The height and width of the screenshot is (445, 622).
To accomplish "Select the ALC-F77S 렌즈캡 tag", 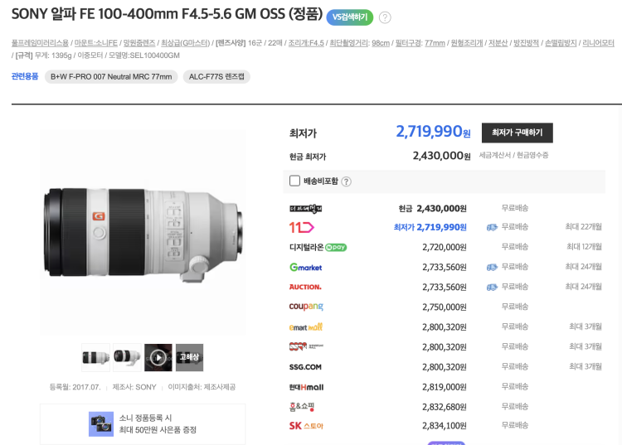I will click(x=216, y=76).
